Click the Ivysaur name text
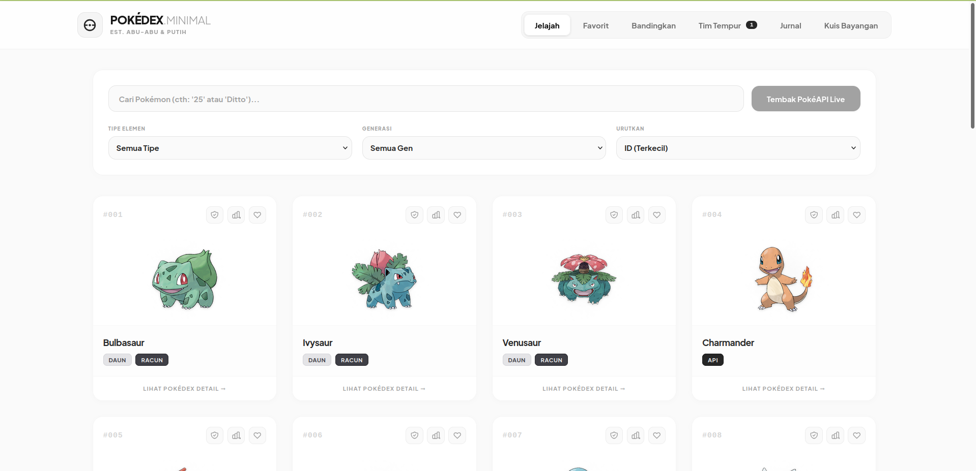The width and height of the screenshot is (976, 471). [318, 343]
